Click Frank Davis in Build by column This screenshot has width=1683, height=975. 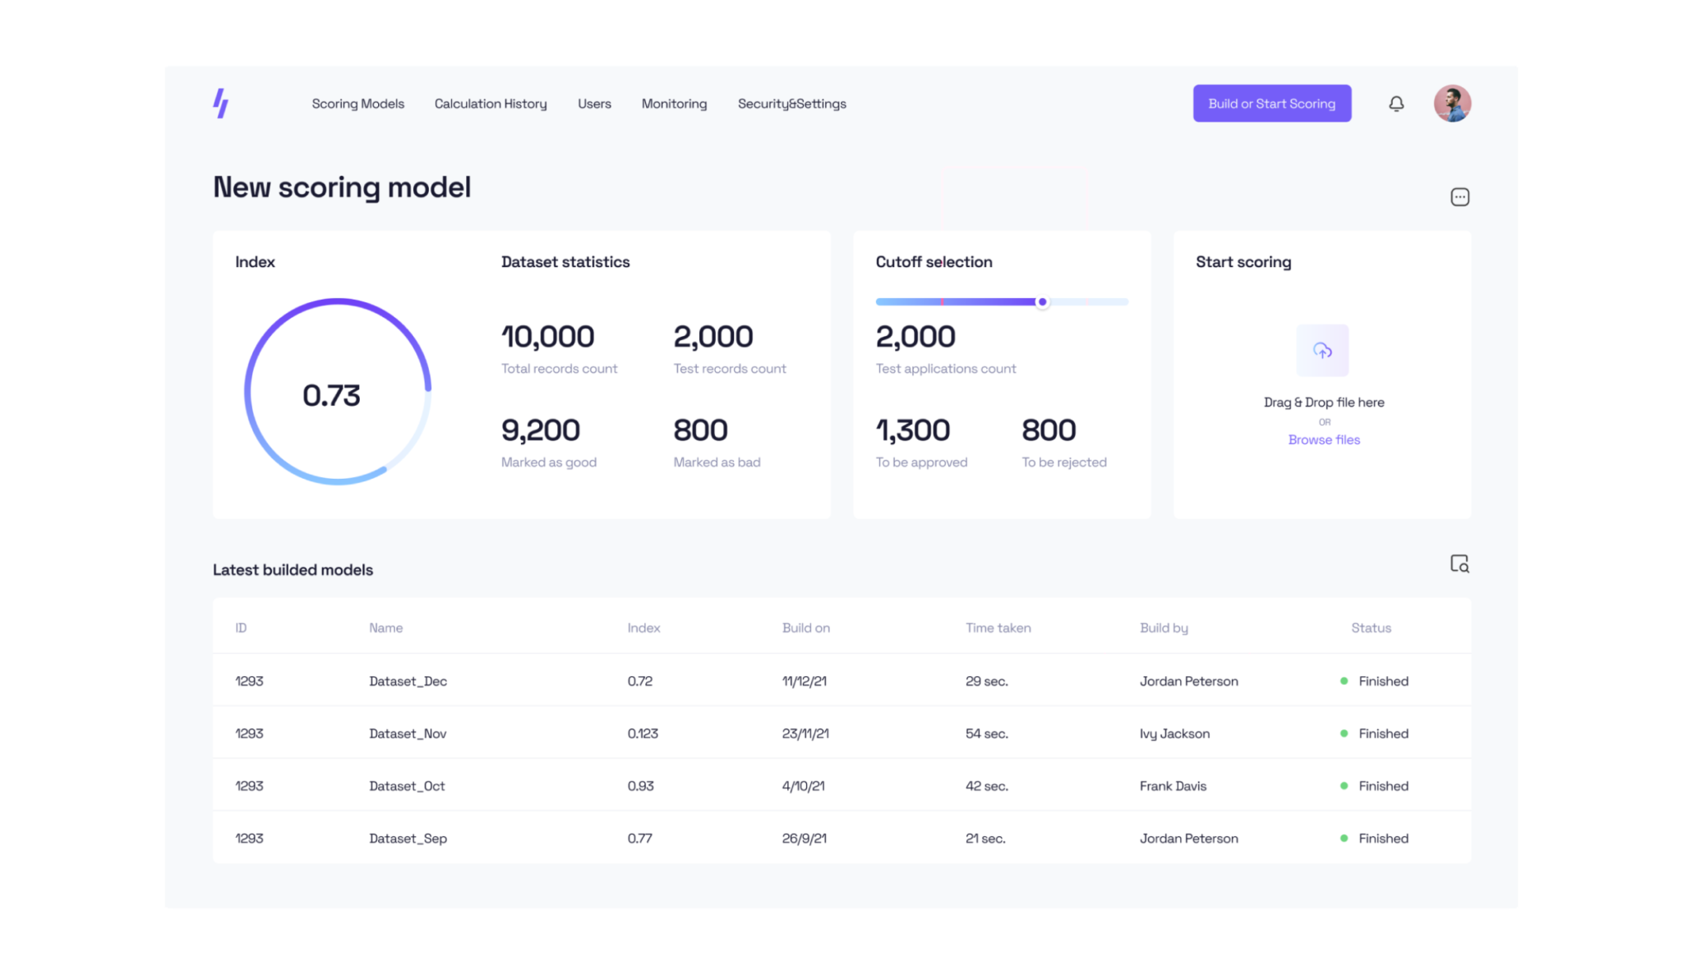(x=1173, y=786)
